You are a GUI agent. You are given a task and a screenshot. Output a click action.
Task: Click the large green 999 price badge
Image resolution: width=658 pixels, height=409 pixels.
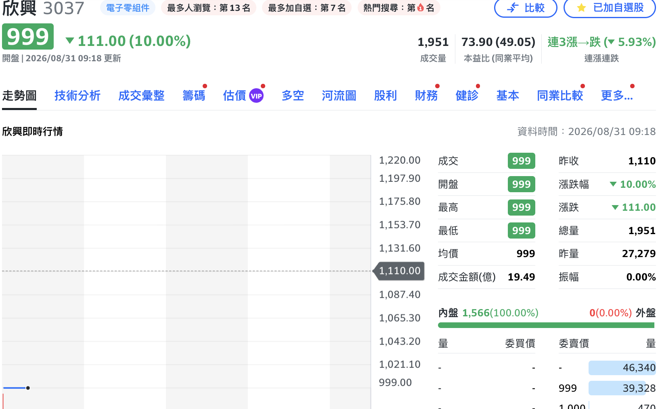[x=28, y=37]
